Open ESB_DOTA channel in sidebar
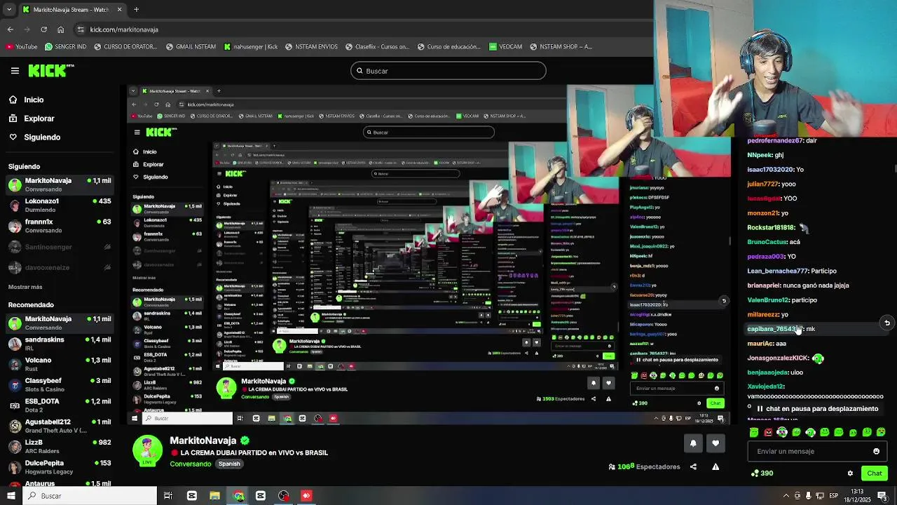The image size is (897, 505). [x=60, y=405]
